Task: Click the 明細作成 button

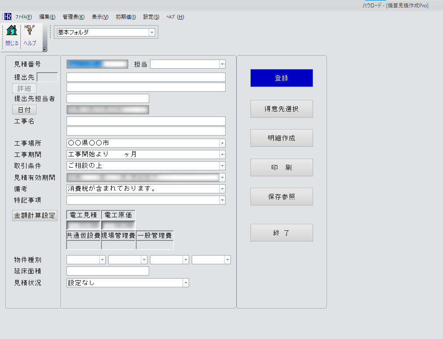Action: coord(281,138)
